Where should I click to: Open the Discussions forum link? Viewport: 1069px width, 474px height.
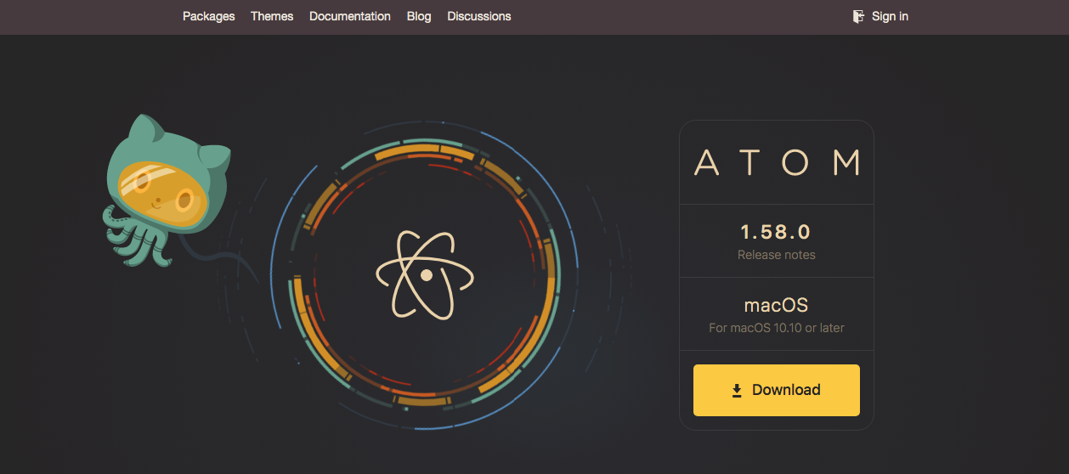[x=479, y=16]
